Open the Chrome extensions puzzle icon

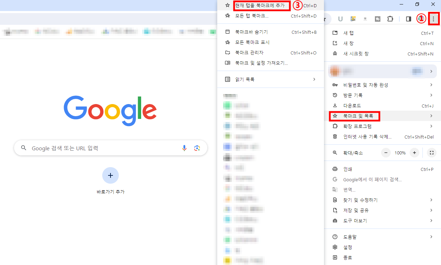click(390, 19)
